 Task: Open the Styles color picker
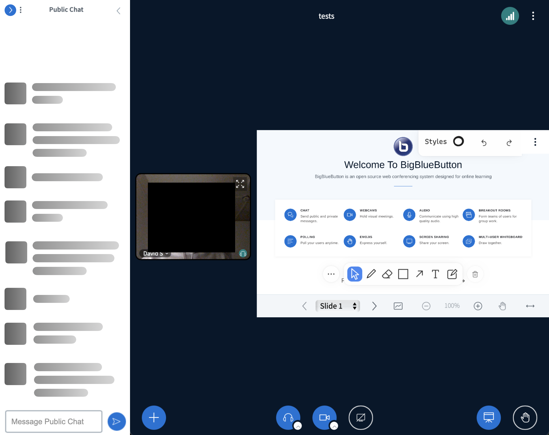(x=458, y=141)
